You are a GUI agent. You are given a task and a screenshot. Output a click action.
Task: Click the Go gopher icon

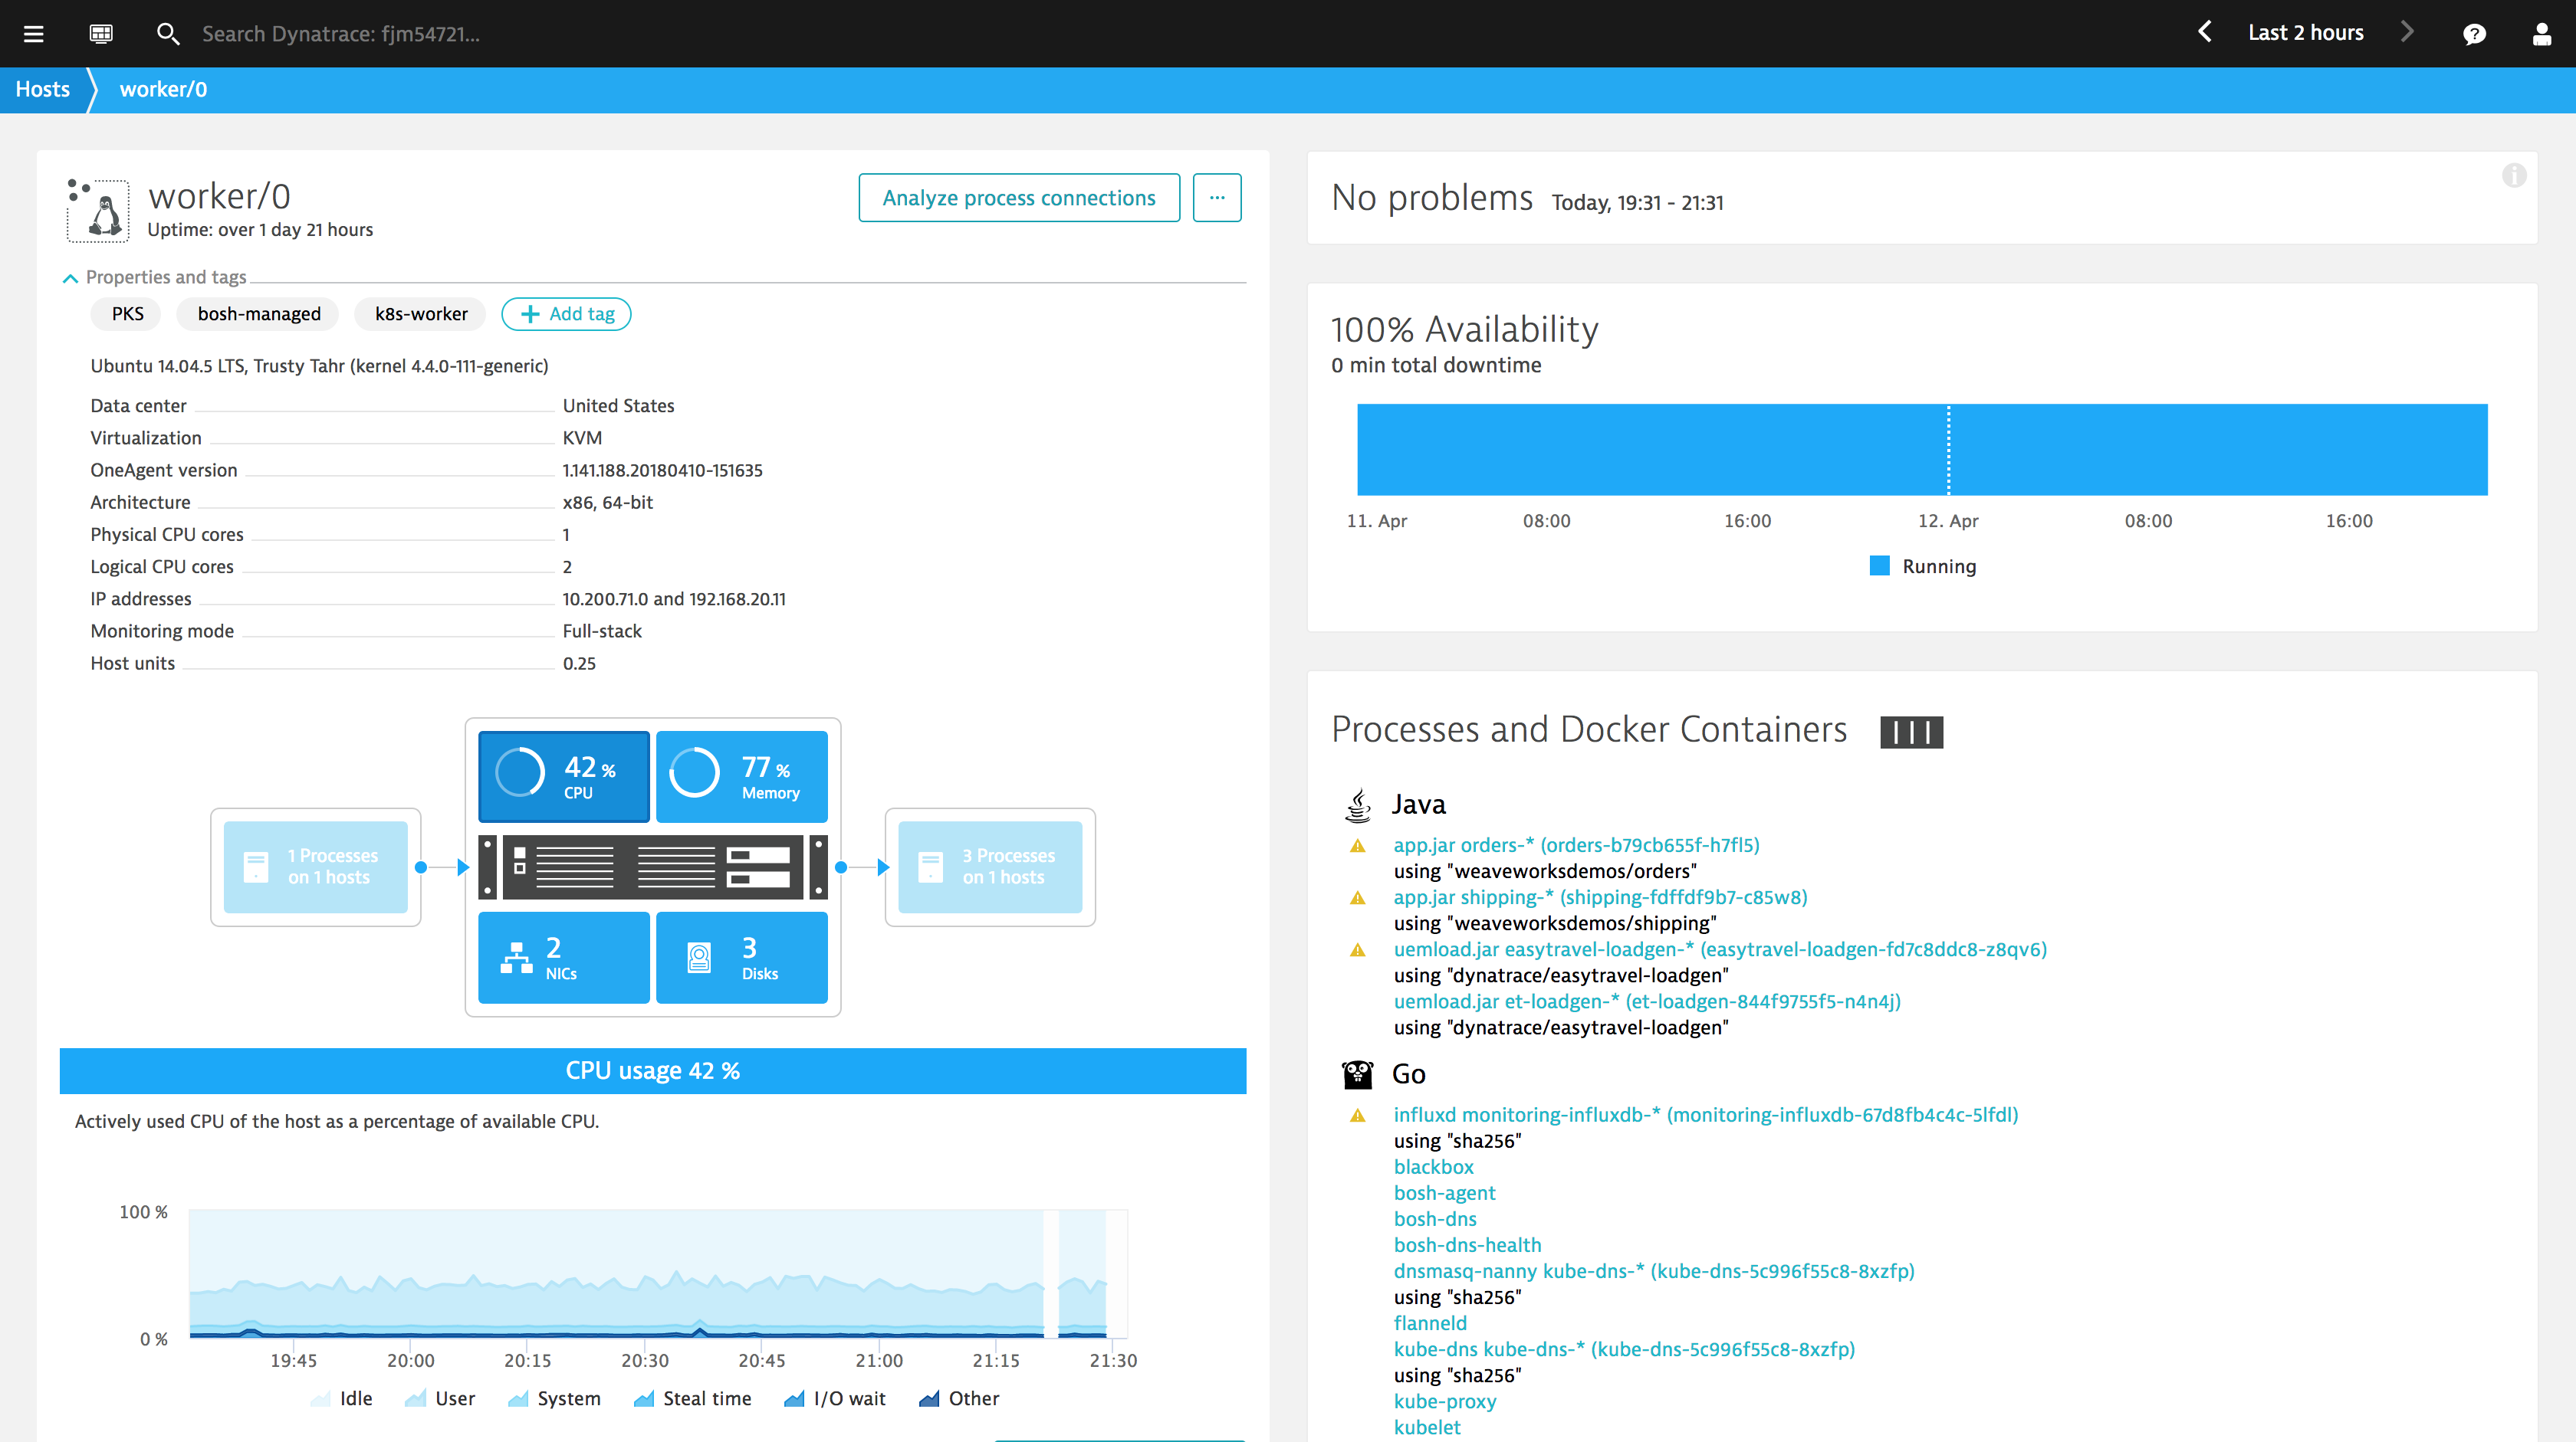point(1357,1075)
